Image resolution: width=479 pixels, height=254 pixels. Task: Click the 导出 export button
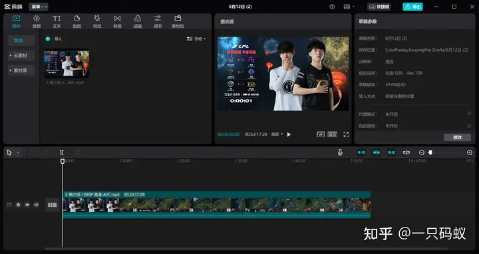coord(412,7)
